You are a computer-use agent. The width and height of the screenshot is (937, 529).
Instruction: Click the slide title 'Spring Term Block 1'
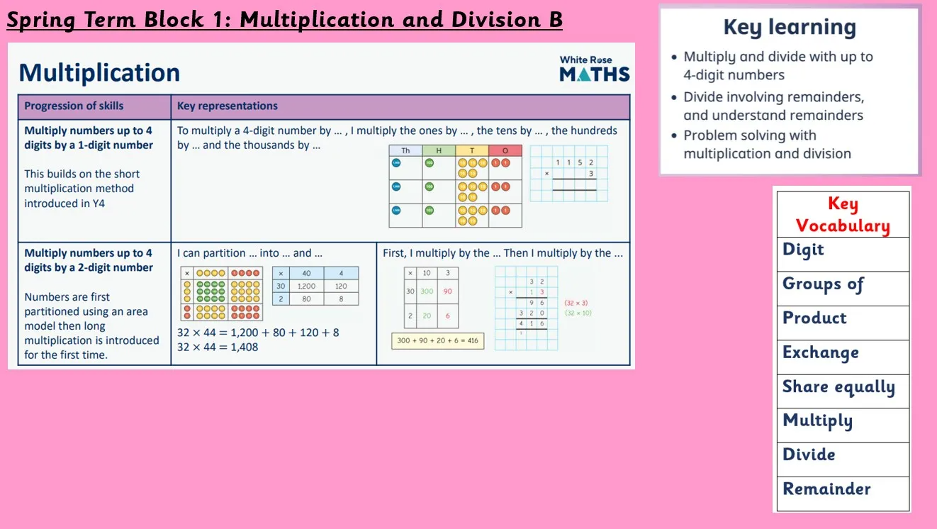284,19
